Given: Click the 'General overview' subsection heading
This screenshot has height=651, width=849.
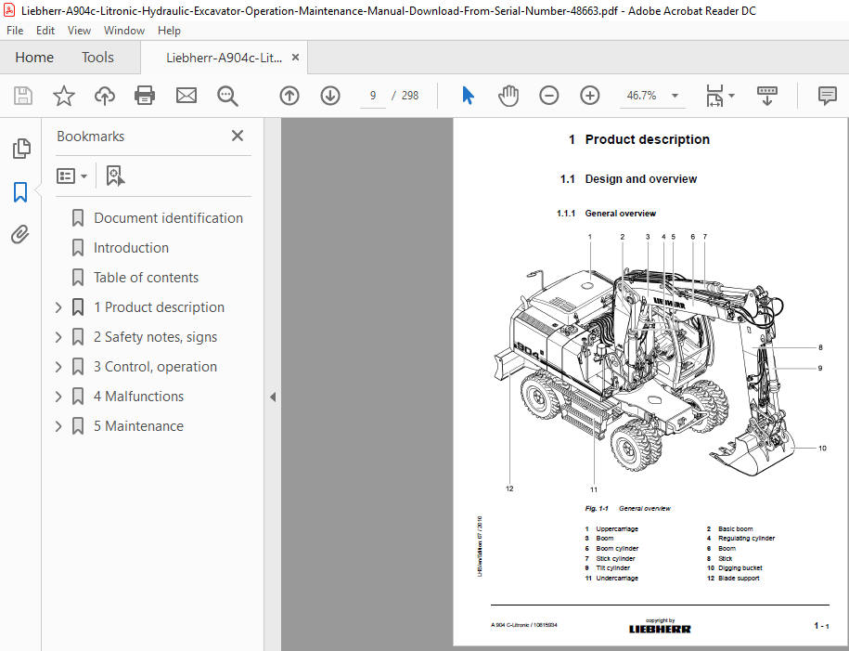Looking at the screenshot, I should 620,214.
